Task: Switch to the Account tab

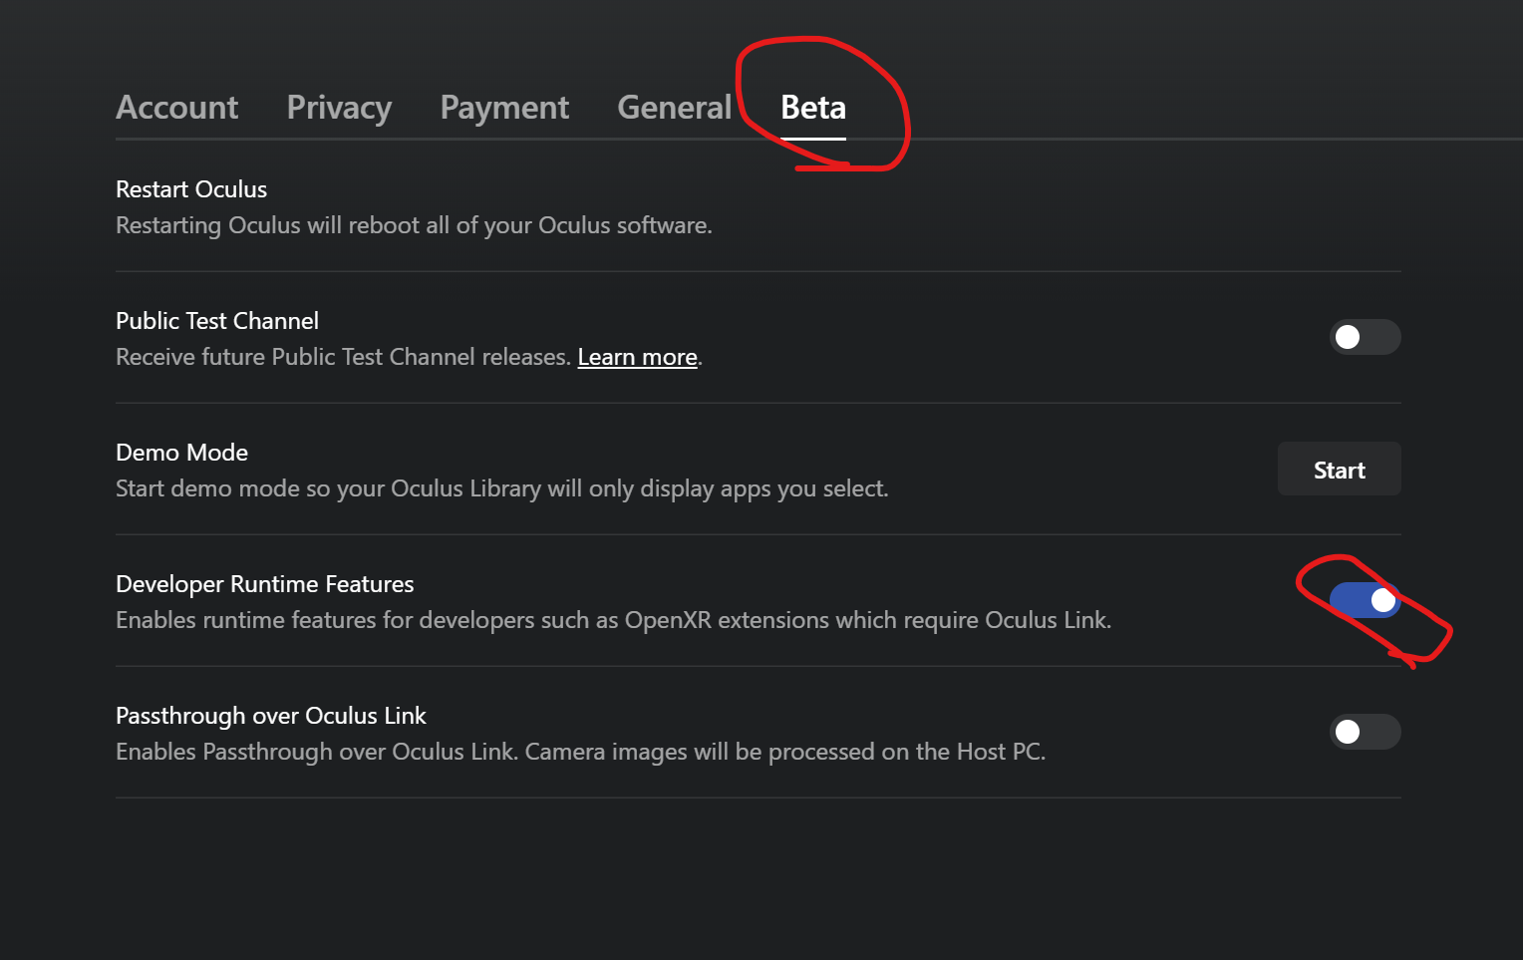Action: coord(177,108)
